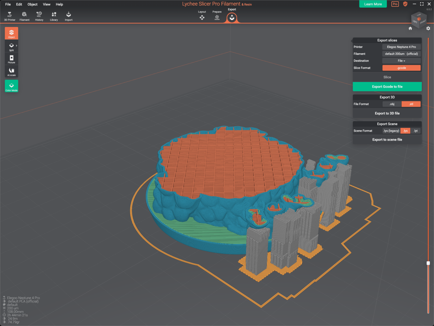The image size is (434, 326).
Task: Click the Import icon
Action: pyautogui.click(x=68, y=16)
